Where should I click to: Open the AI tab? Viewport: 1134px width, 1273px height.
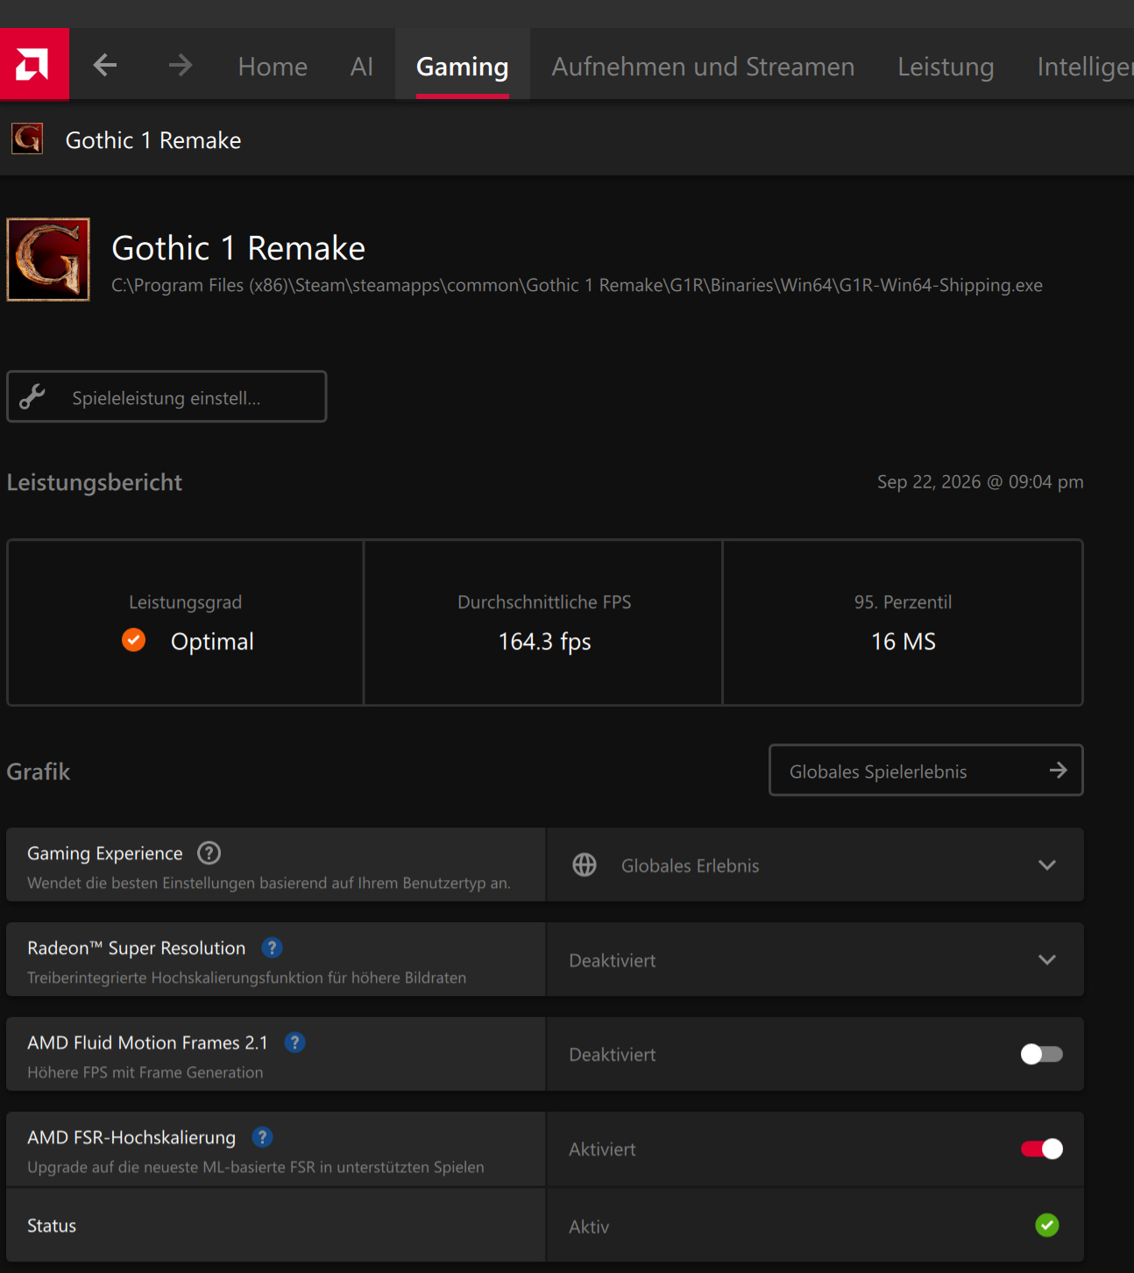[x=362, y=67]
